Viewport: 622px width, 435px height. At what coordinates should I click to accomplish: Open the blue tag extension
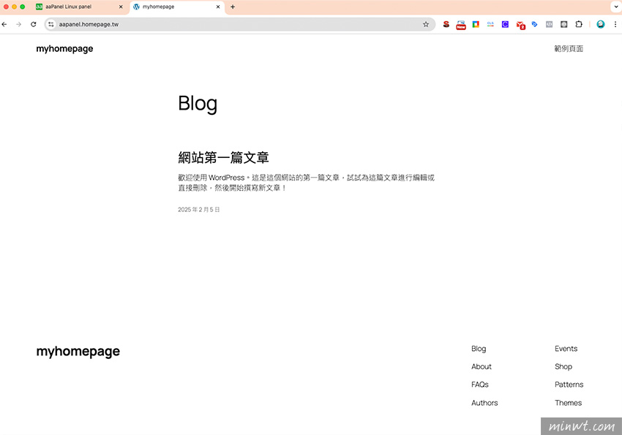pos(534,24)
